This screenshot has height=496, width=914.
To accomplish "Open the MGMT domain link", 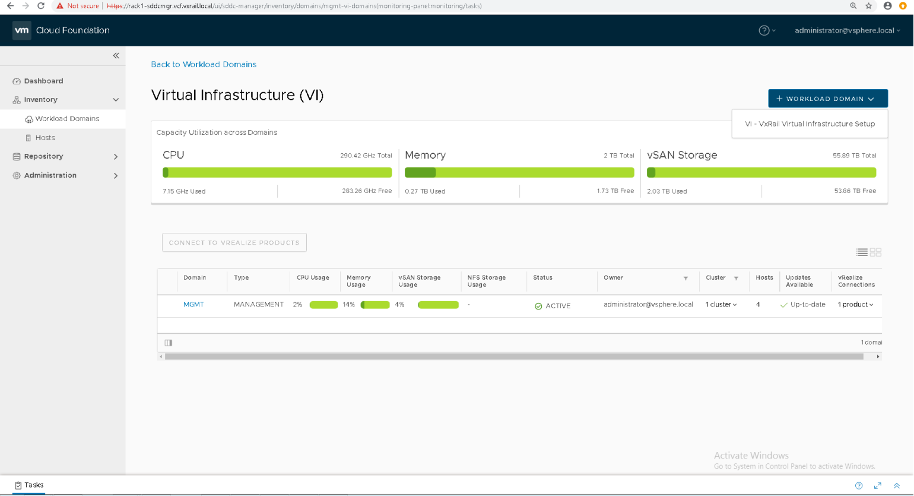I will click(193, 305).
